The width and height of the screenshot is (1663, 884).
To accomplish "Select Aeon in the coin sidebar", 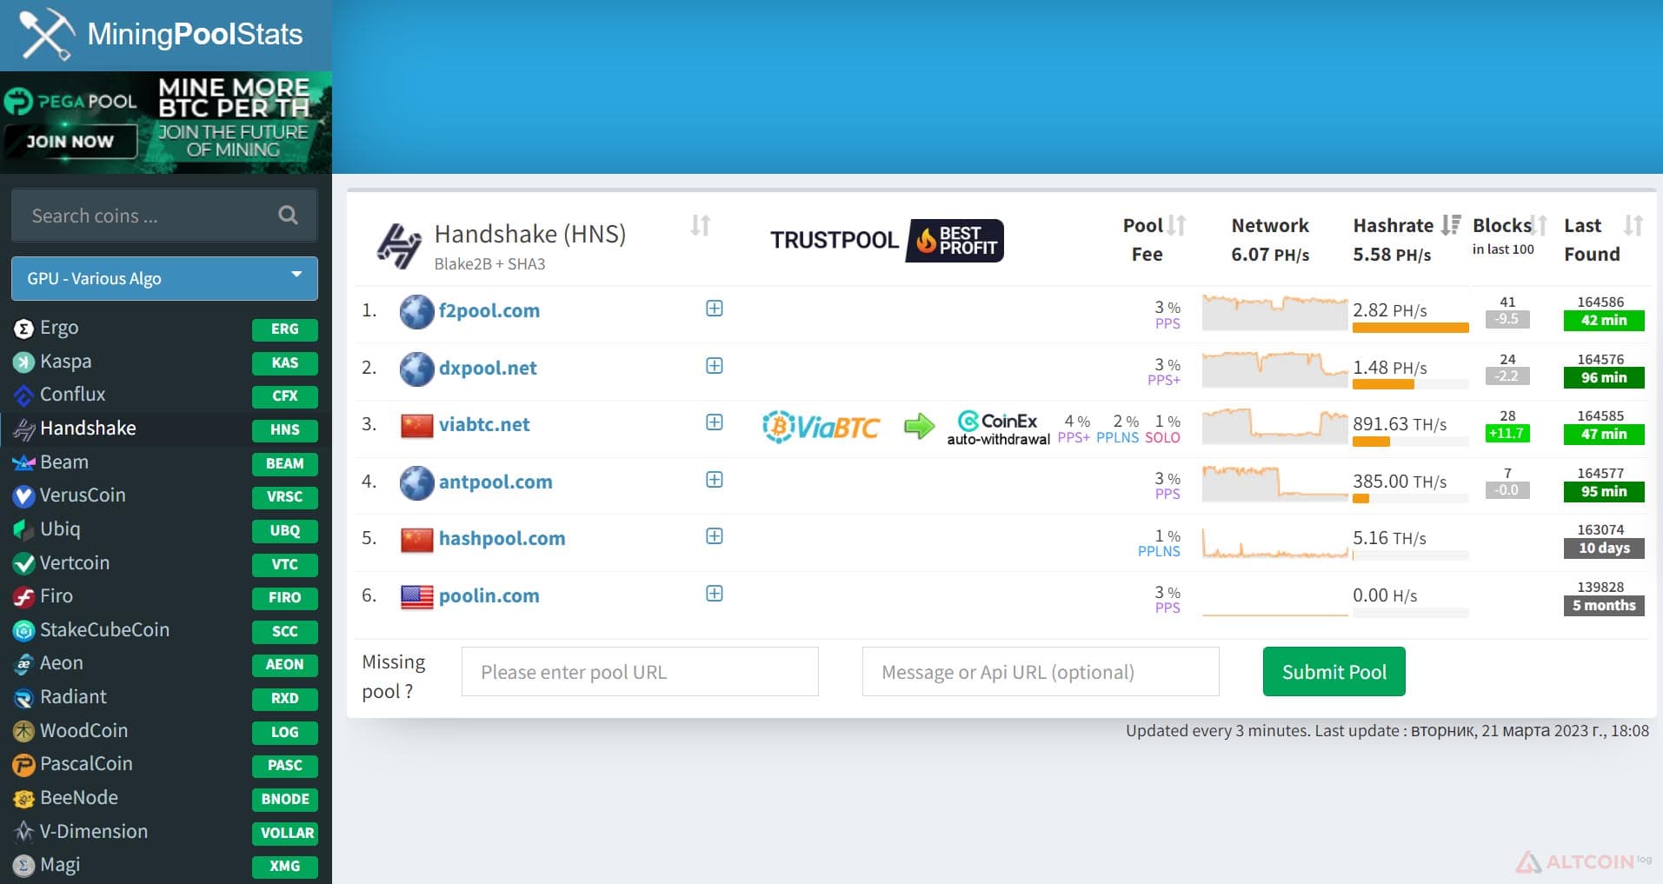I will 165,664.
